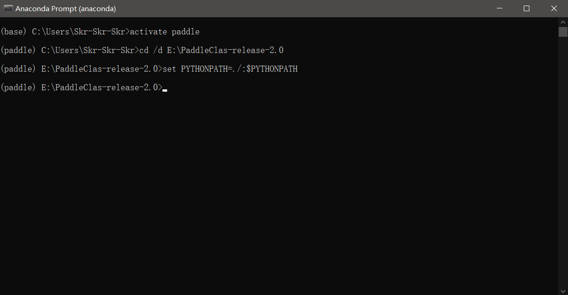
Task: Select the blinking terminal cursor
Action: point(164,89)
